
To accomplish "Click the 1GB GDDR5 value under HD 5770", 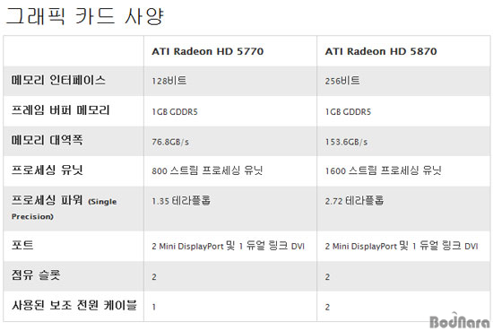I will coord(175,112).
